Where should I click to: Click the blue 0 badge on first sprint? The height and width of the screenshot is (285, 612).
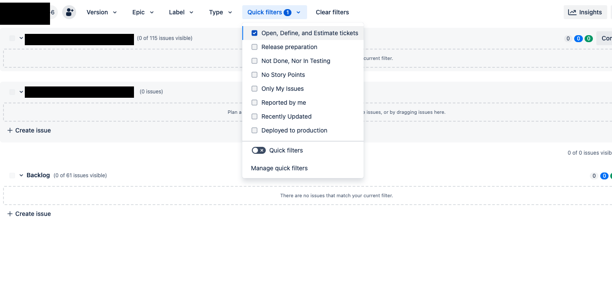click(x=579, y=39)
